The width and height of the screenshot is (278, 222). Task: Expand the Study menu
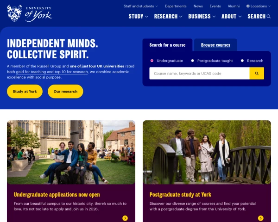[138, 17]
